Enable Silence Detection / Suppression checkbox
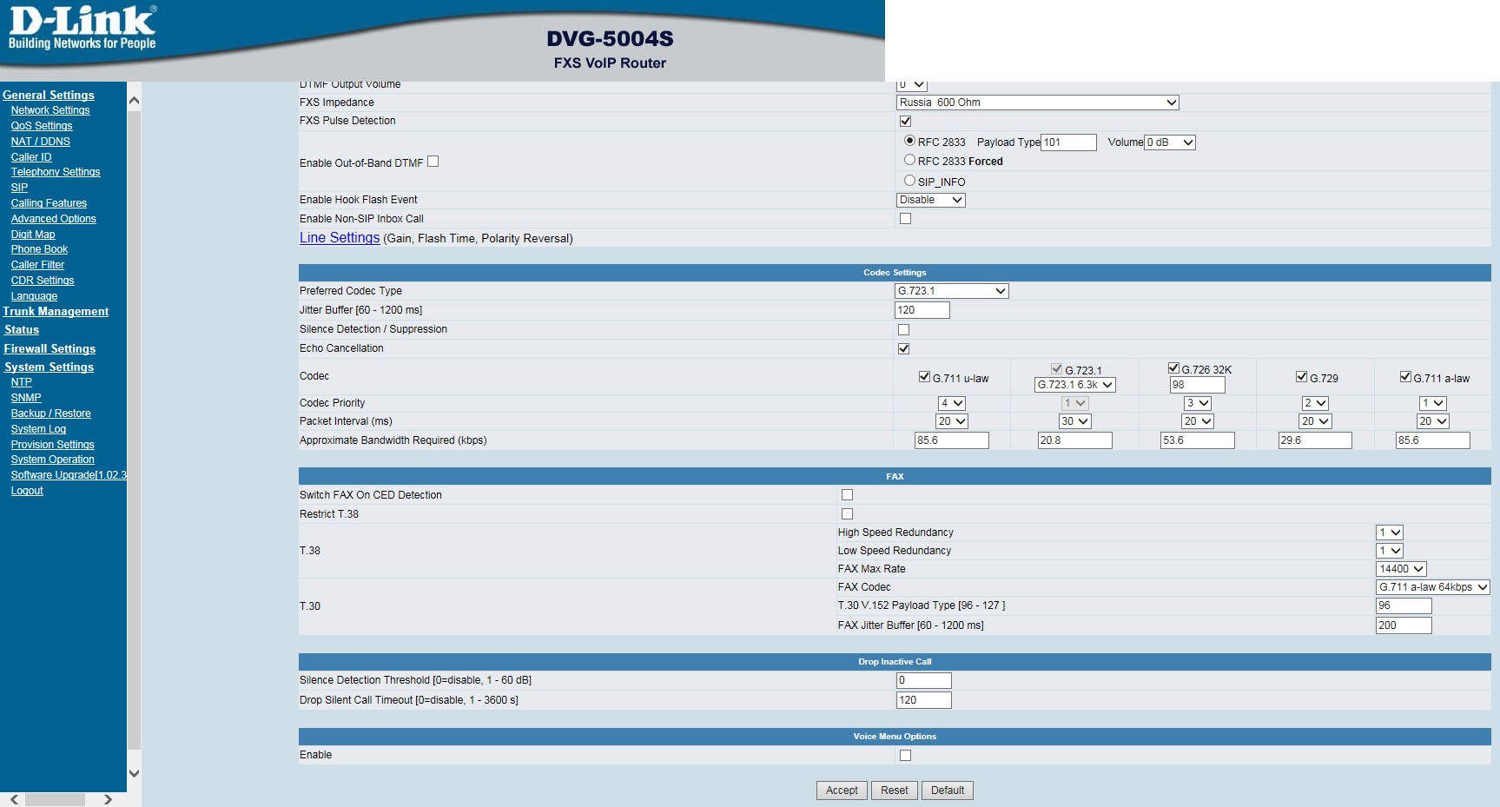 [x=903, y=330]
